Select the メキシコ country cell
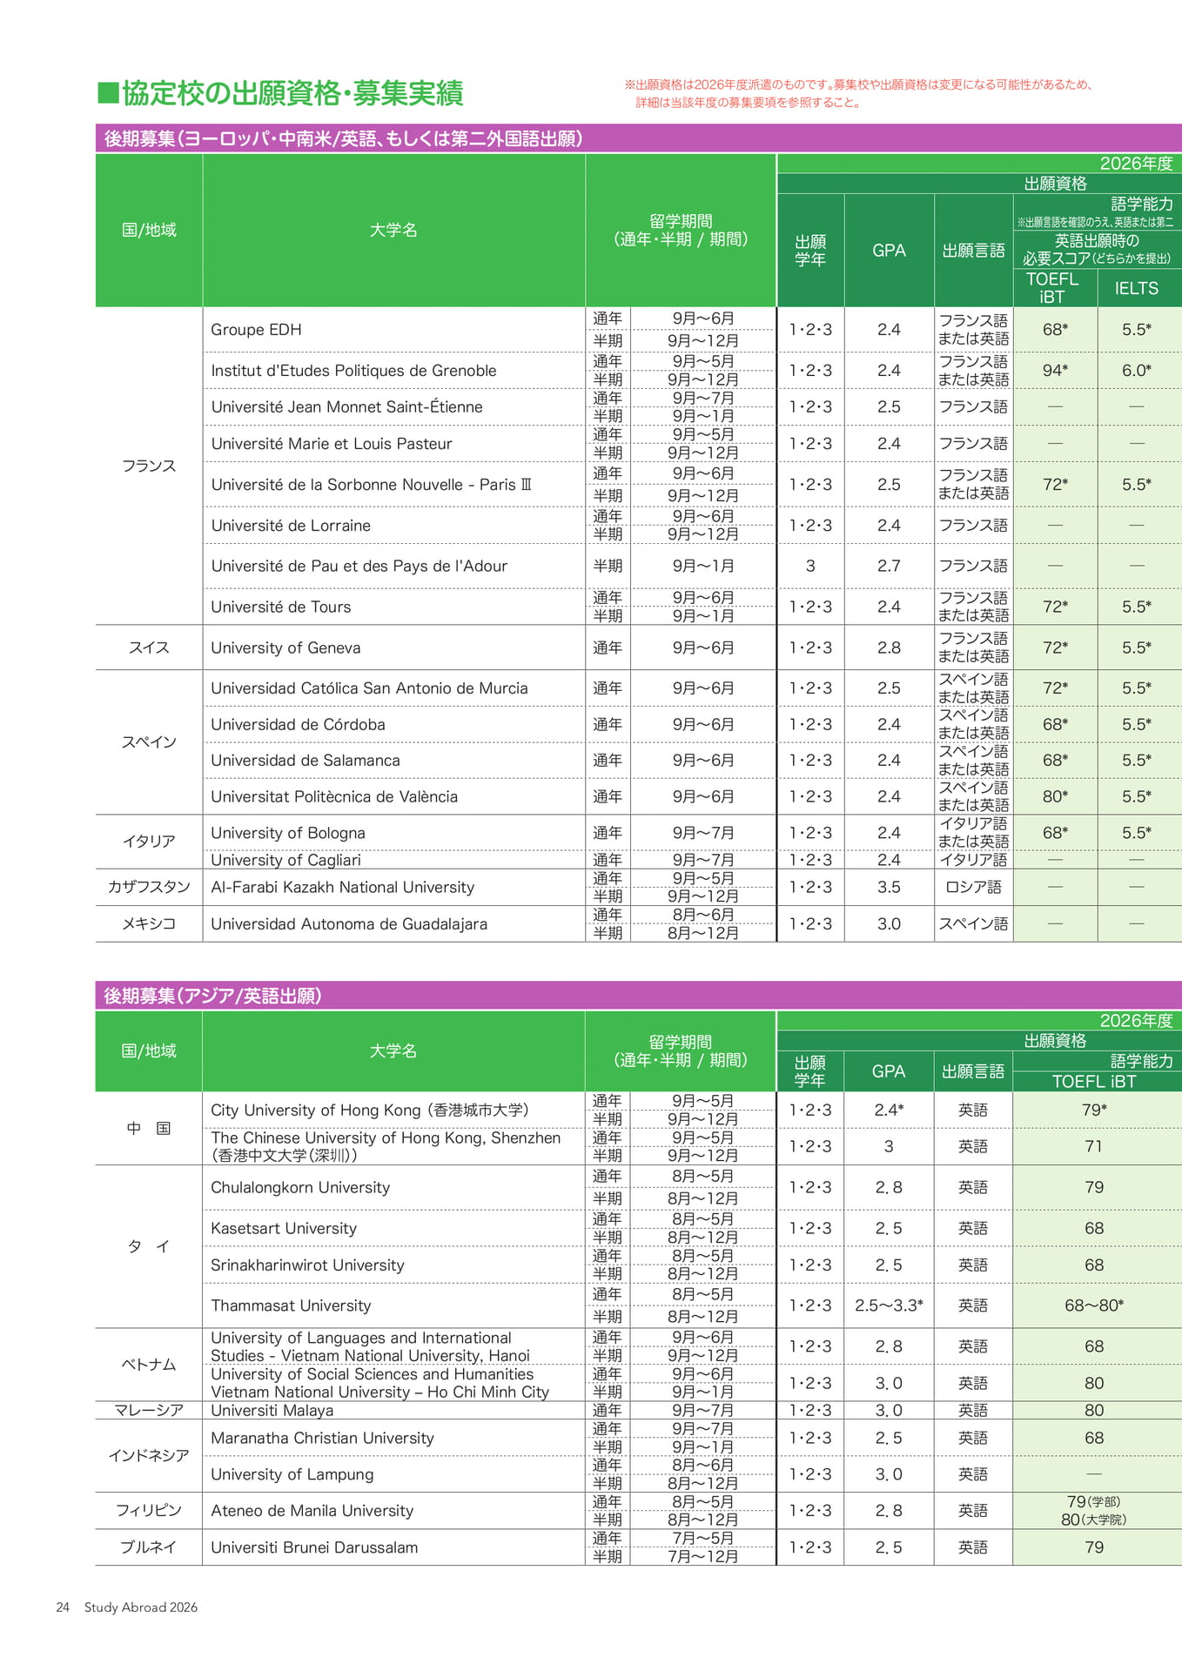 pyautogui.click(x=149, y=924)
